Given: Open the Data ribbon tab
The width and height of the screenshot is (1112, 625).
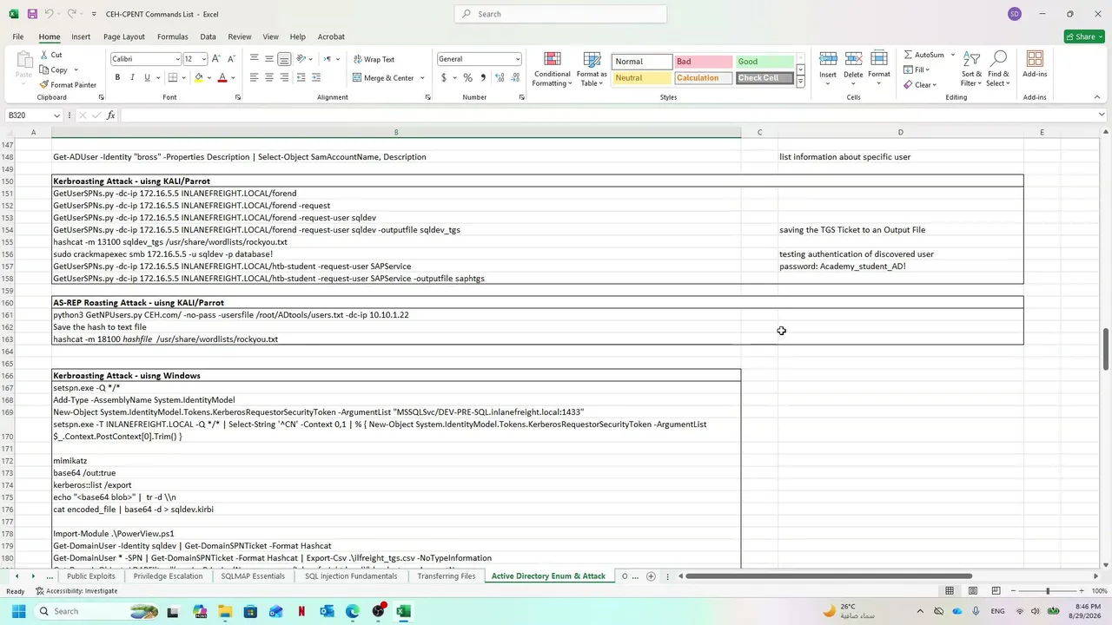Looking at the screenshot, I should point(208,36).
